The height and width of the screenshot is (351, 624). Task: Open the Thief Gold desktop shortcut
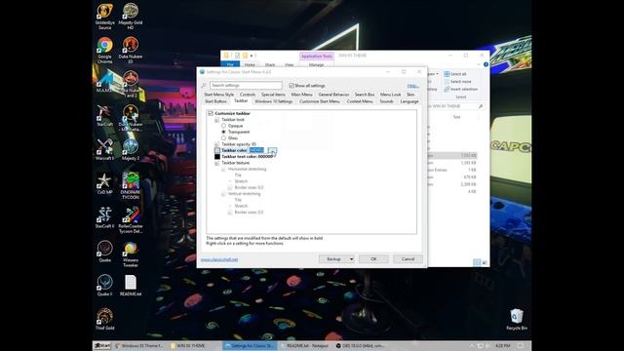click(x=104, y=319)
